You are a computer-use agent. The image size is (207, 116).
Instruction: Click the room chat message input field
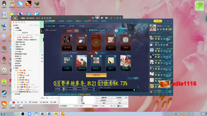[x=117, y=90]
